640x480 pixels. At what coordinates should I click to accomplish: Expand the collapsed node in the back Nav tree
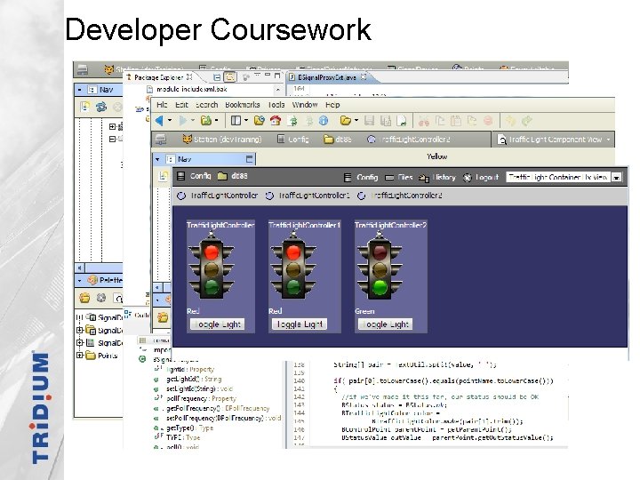pyautogui.click(x=112, y=127)
